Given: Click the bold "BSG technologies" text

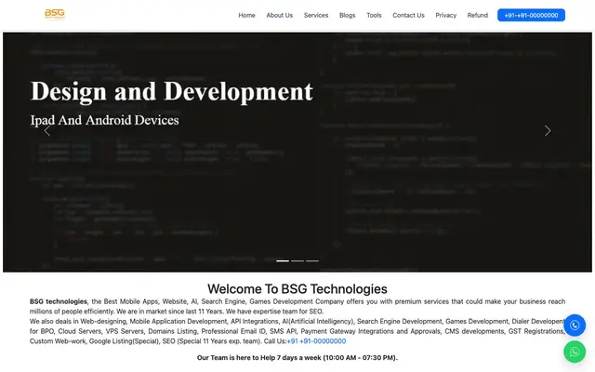Looking at the screenshot, I should coord(59,301).
